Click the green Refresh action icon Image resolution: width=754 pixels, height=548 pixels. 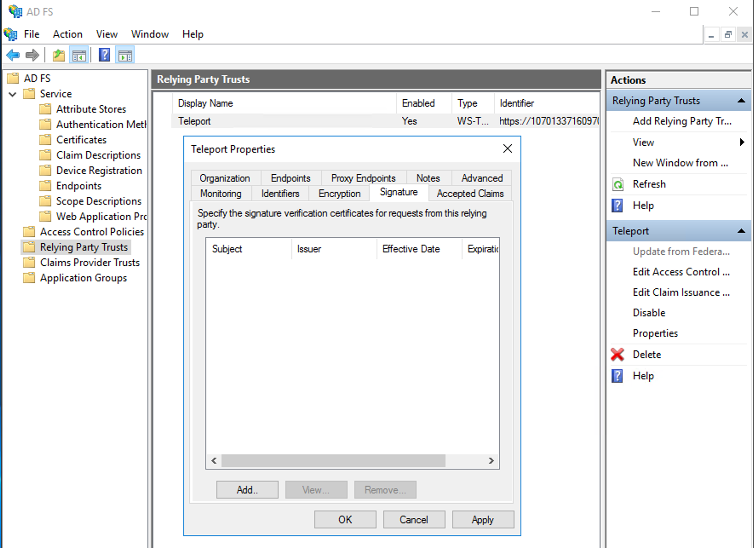click(617, 185)
